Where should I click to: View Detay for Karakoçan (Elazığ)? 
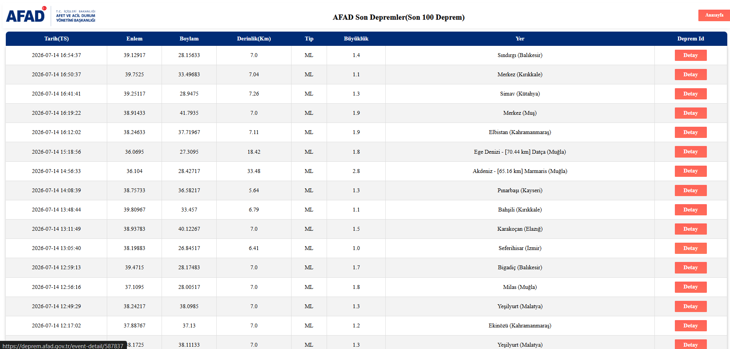[x=690, y=229]
